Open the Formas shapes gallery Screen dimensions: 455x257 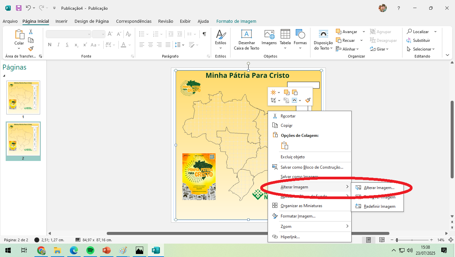pyautogui.click(x=300, y=39)
